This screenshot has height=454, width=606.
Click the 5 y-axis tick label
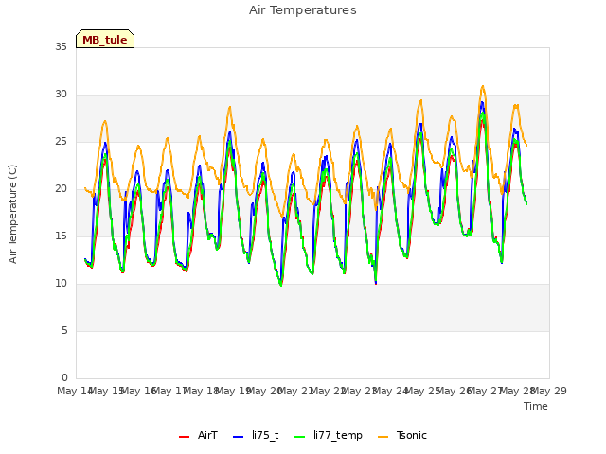(64, 331)
